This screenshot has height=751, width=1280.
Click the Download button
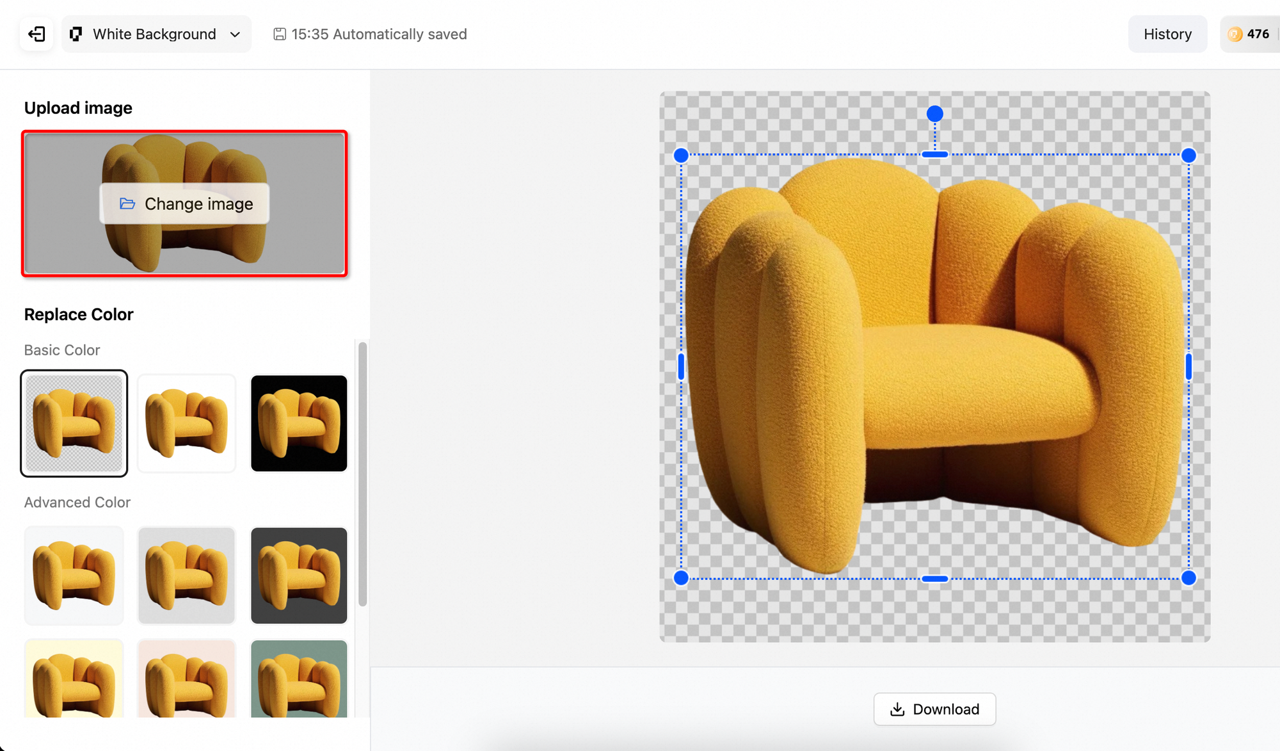tap(934, 708)
